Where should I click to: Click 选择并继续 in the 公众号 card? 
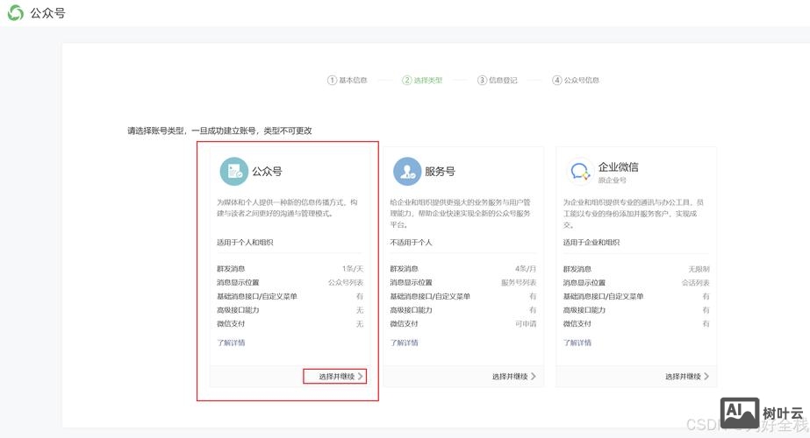[x=340, y=377]
